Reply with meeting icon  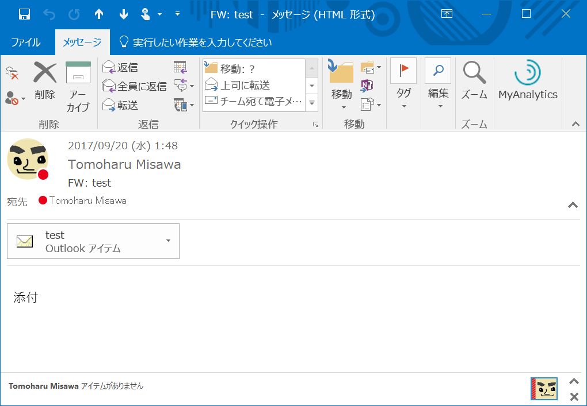tap(180, 67)
